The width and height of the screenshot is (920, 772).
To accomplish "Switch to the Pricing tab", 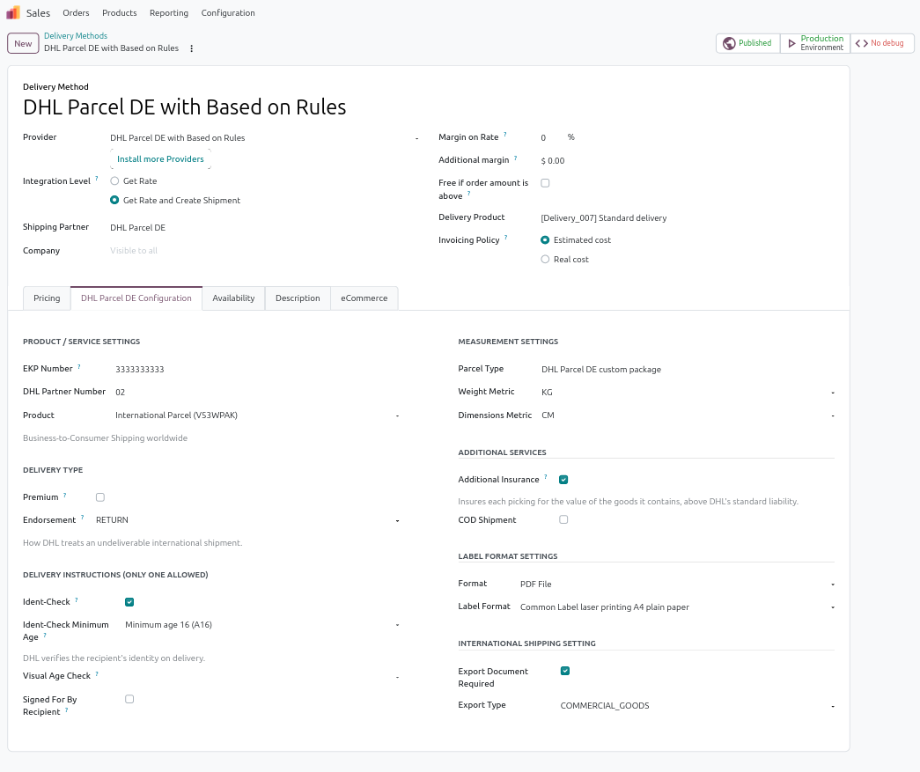I will coord(47,298).
